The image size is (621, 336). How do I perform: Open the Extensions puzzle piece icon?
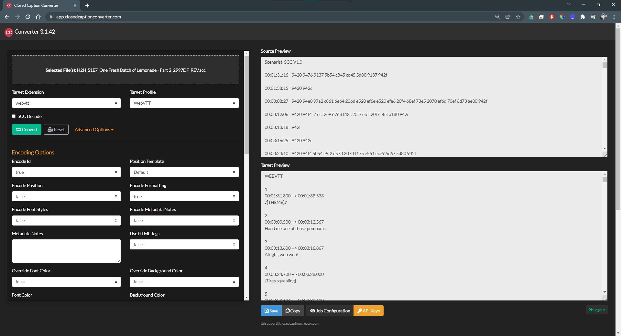583,17
